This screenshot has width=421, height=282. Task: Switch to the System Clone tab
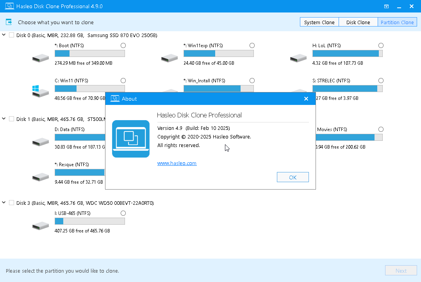[319, 22]
